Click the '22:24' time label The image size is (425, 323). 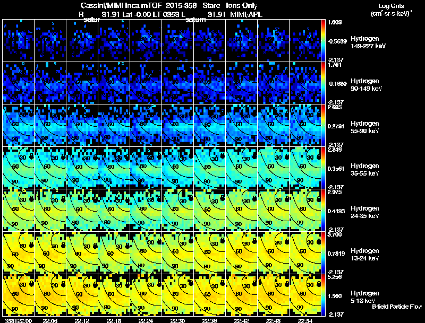tap(146, 321)
